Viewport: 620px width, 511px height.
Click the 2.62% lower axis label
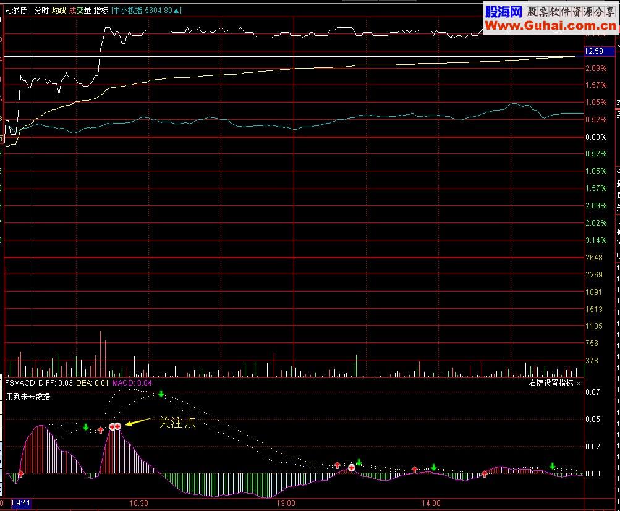(596, 223)
